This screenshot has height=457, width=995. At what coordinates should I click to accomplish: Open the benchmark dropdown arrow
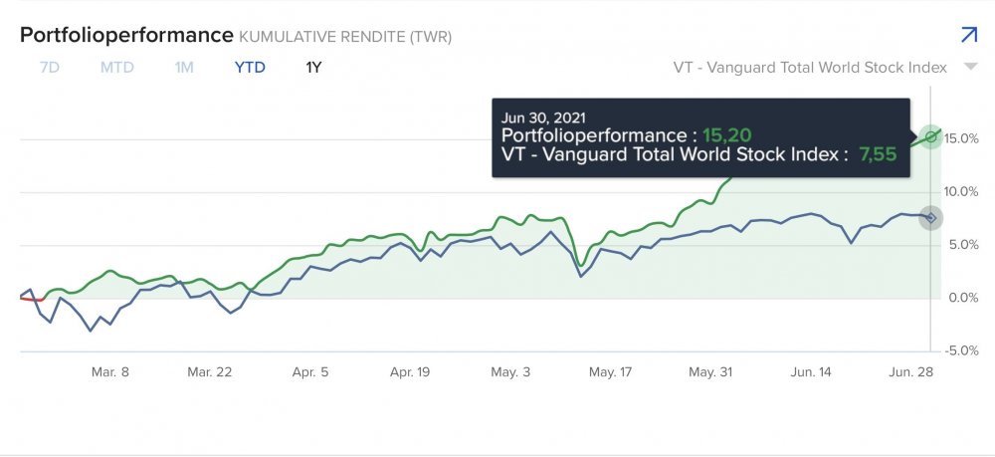tap(969, 68)
